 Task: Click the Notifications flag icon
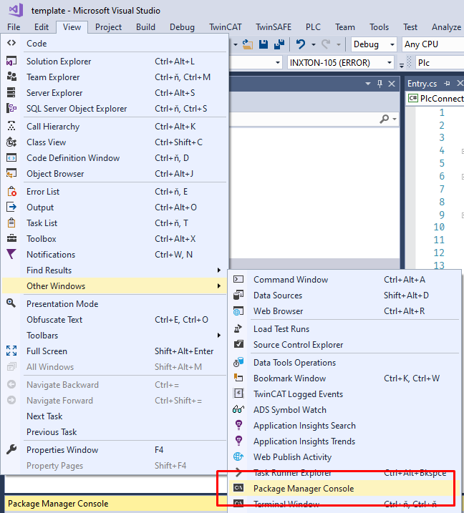pyautogui.click(x=11, y=254)
